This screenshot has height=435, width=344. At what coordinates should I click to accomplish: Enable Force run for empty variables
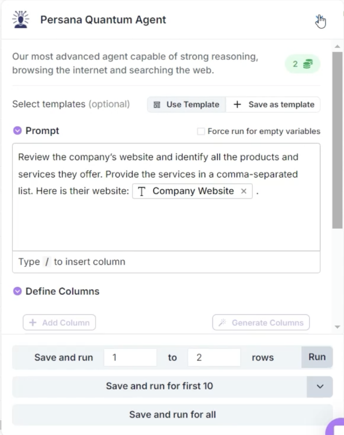[201, 131]
